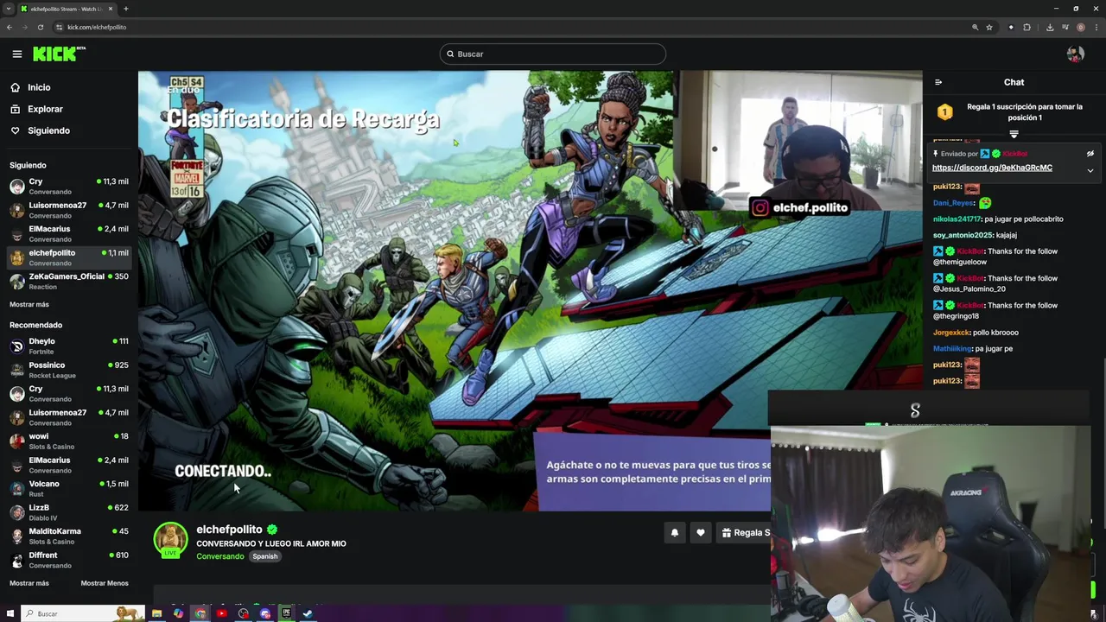Screen dimensions: 1106x622
Task: Open Volcano Rust channel
Action: tap(69, 488)
